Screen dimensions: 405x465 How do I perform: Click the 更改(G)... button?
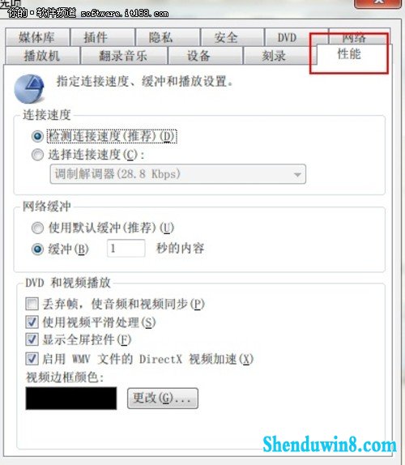[x=163, y=399]
